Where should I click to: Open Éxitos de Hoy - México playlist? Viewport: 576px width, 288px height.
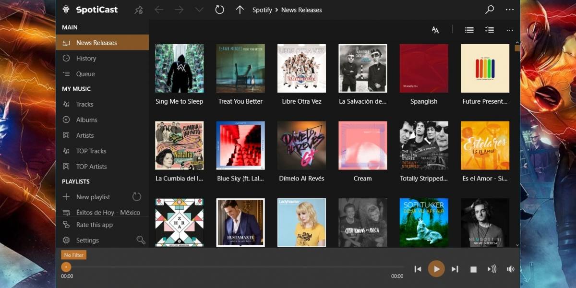pyautogui.click(x=102, y=212)
